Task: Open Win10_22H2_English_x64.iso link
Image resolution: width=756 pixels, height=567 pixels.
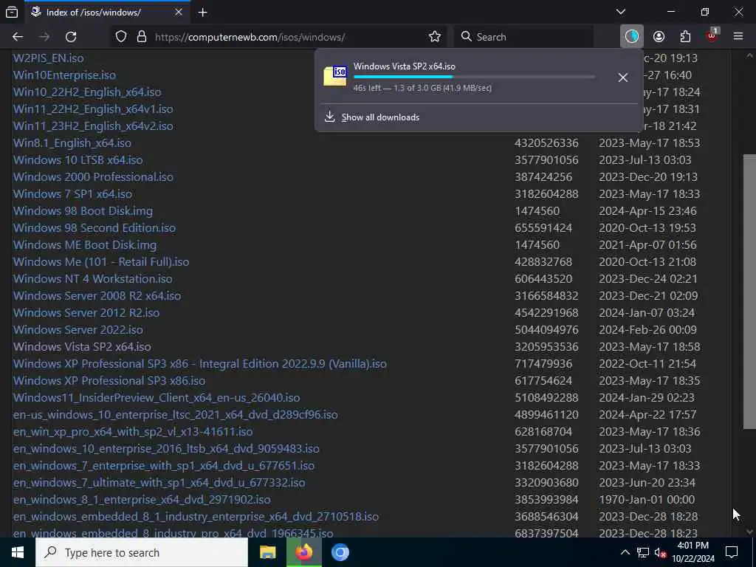Action: [x=87, y=92]
